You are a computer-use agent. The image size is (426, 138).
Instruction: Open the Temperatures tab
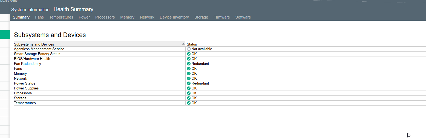[61, 17]
